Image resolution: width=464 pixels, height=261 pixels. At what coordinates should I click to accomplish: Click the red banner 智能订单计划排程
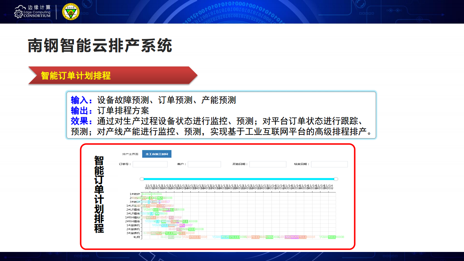pos(112,75)
